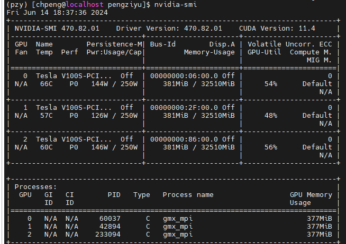Click GPU utilization value "48%"
346x244 pixels.
pyautogui.click(x=271, y=116)
